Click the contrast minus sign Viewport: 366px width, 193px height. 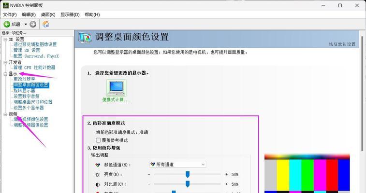(x=149, y=184)
